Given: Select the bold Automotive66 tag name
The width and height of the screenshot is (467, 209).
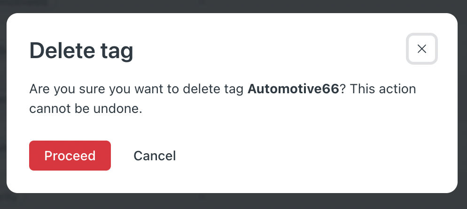Looking at the screenshot, I should (x=293, y=89).
